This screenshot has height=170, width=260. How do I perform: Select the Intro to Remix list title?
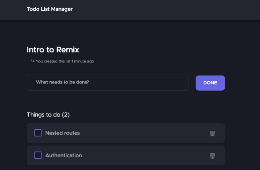click(53, 50)
